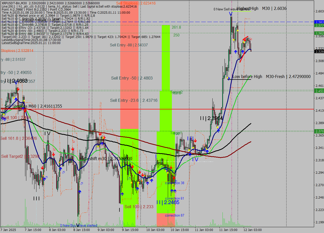Click the green 2.562 price tag
324x233 pixels.
pyautogui.click(x=319, y=33)
